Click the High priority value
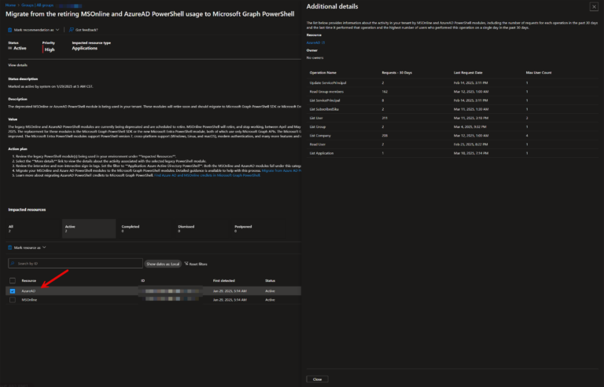Image resolution: width=604 pixels, height=387 pixels. (50, 49)
